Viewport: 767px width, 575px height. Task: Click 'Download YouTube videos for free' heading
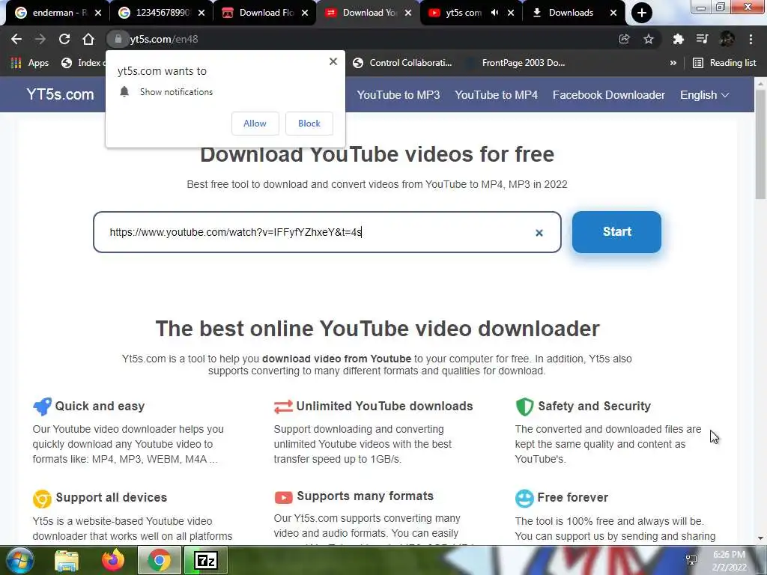[x=378, y=154]
